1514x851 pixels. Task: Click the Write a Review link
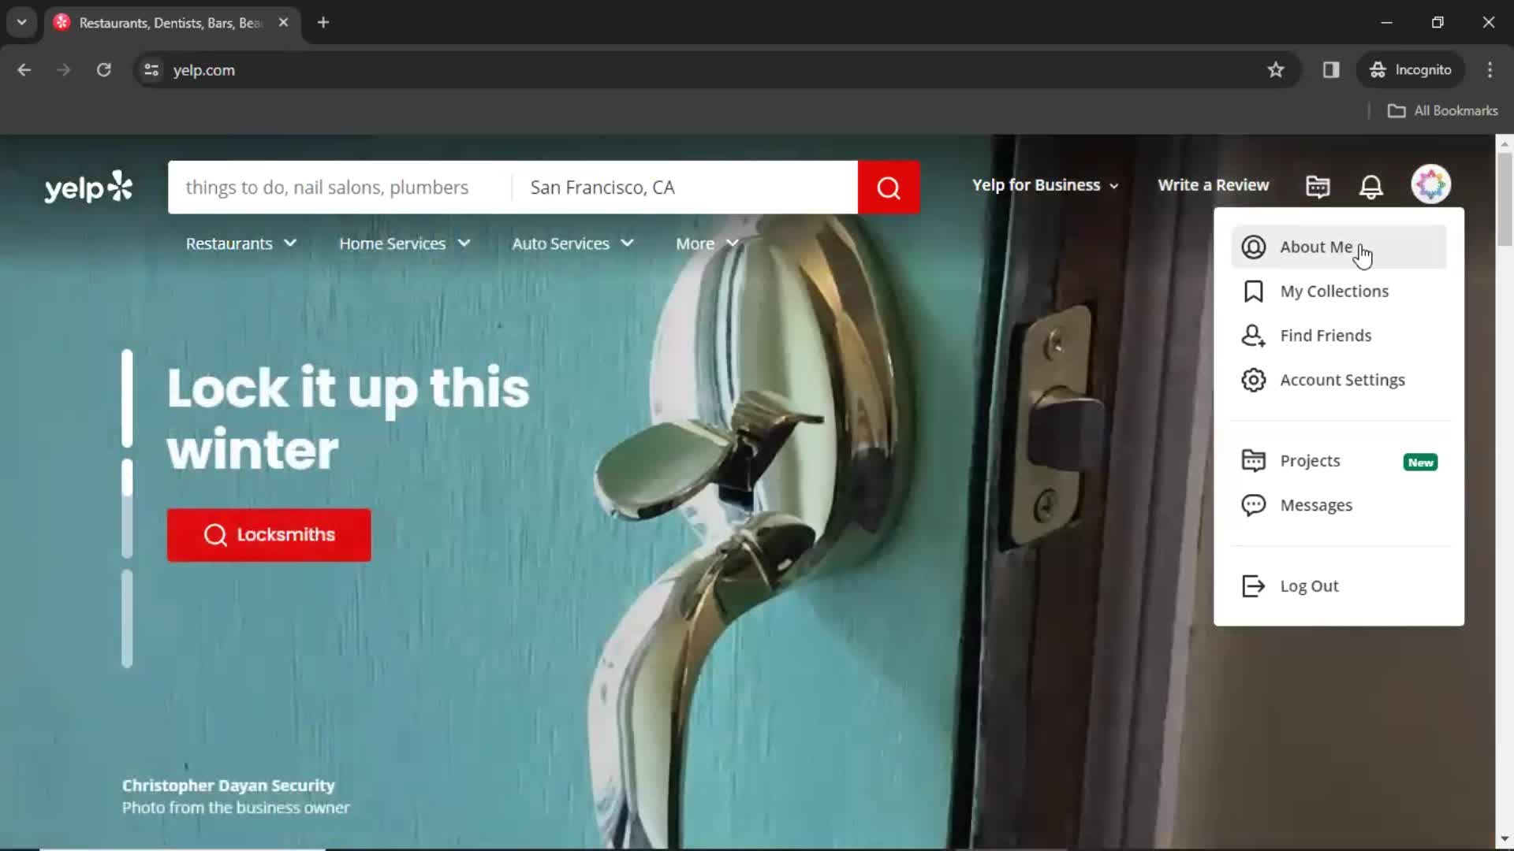tap(1214, 185)
